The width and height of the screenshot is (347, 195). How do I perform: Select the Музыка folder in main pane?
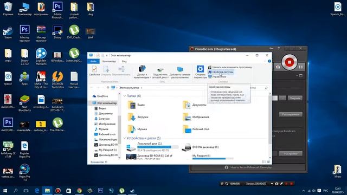pos(137,129)
